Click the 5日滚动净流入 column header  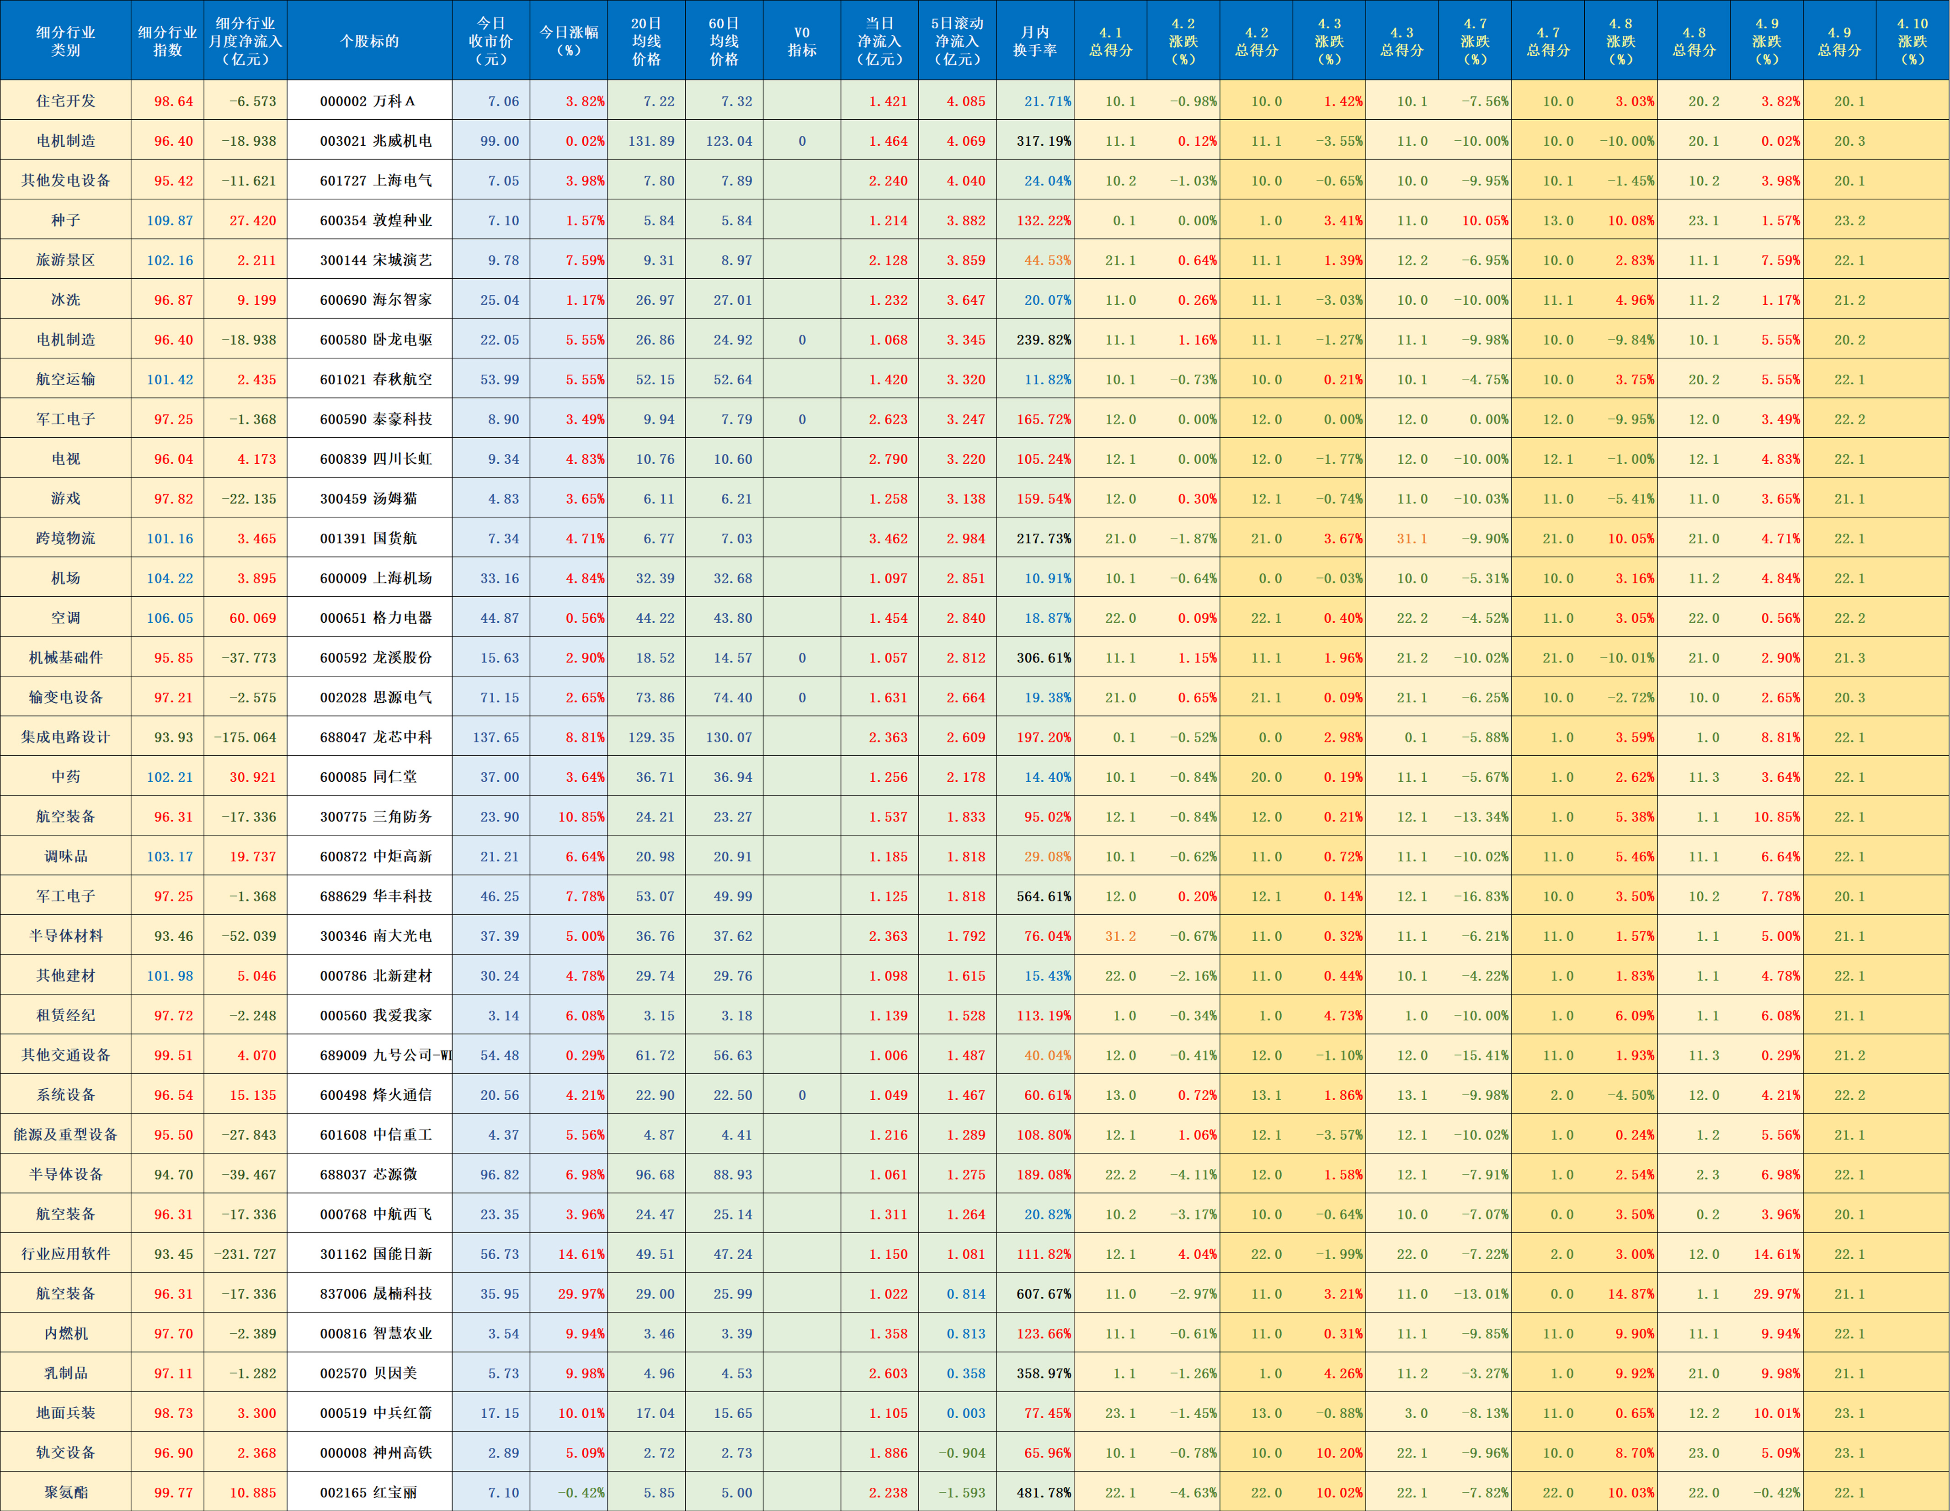956,41
